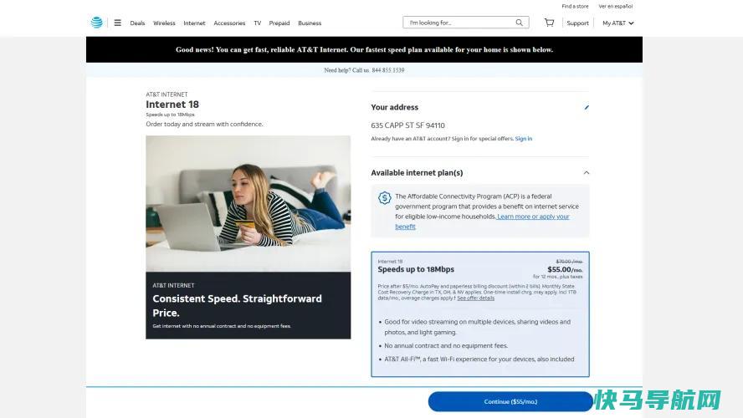Click the No annual contract bullet text
The width and height of the screenshot is (743, 418).
tap(446, 345)
